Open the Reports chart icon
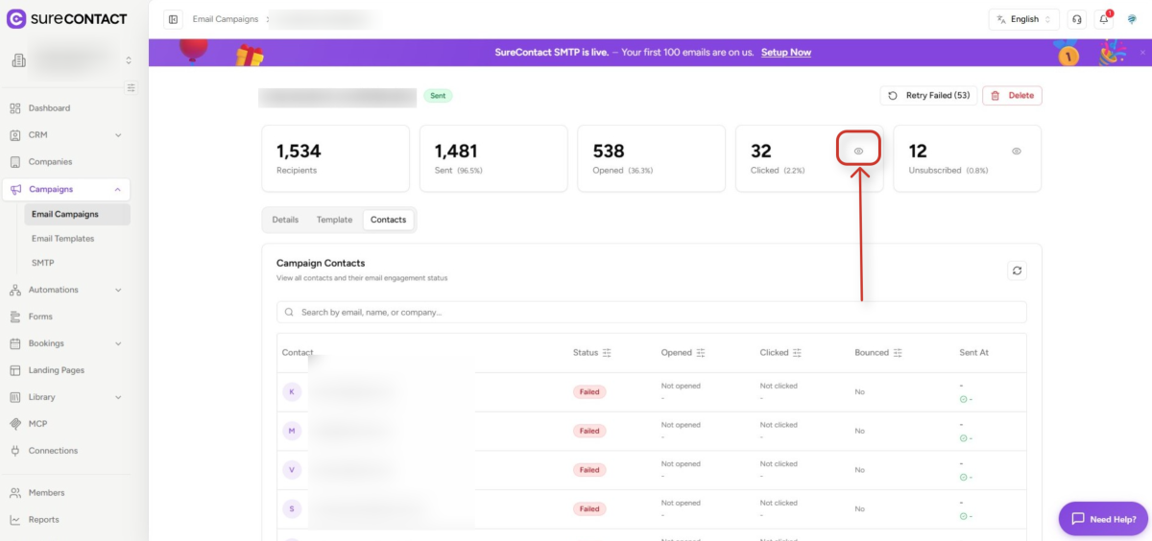The image size is (1152, 541). coord(15,520)
